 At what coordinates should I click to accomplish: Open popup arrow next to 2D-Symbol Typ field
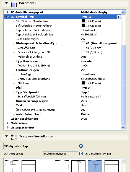click(x=81, y=146)
